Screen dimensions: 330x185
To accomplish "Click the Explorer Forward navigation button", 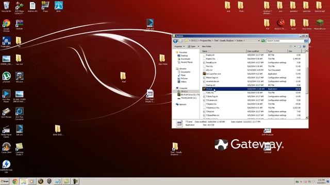I will tap(180, 41).
